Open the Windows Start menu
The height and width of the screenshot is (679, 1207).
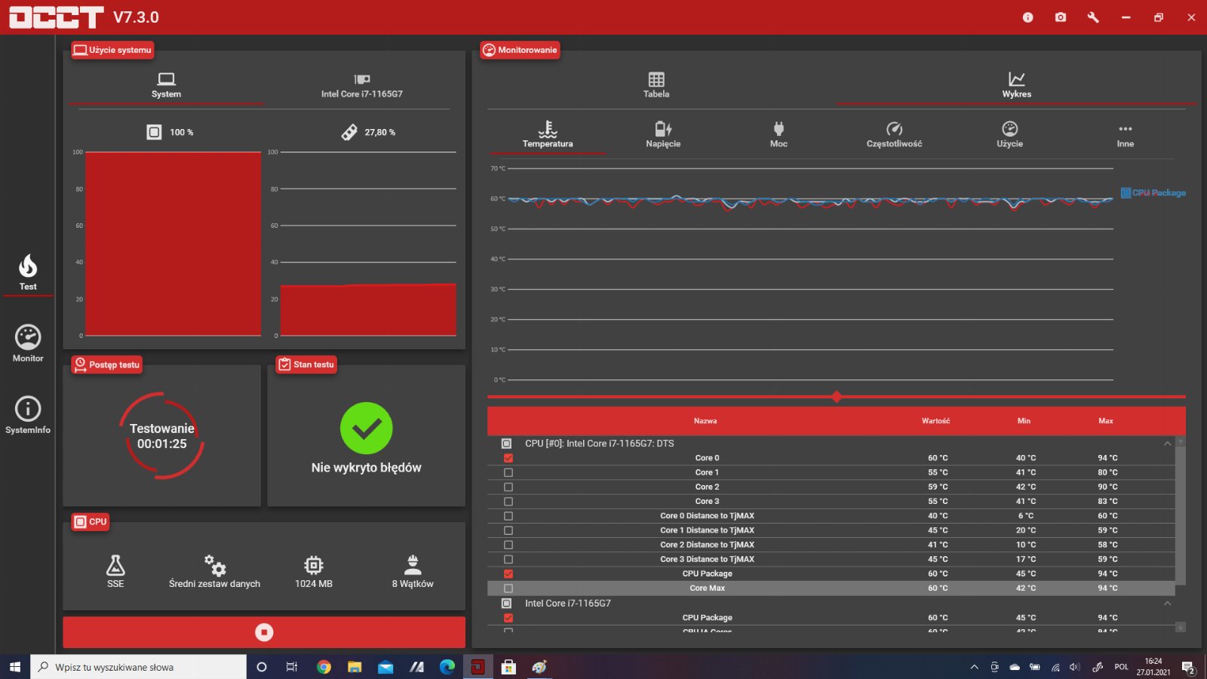pos(15,667)
